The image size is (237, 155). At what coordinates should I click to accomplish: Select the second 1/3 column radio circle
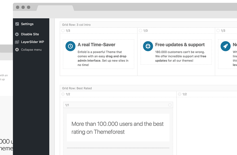point(141,30)
